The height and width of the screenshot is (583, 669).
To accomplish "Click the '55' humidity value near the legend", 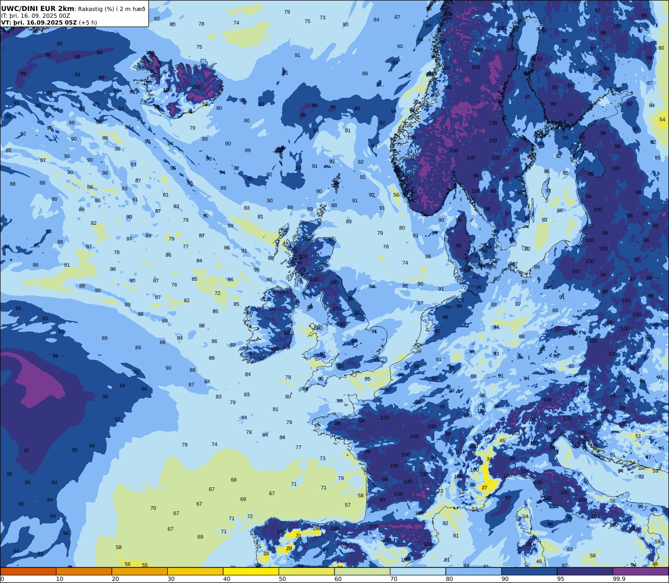I will (x=145, y=565).
